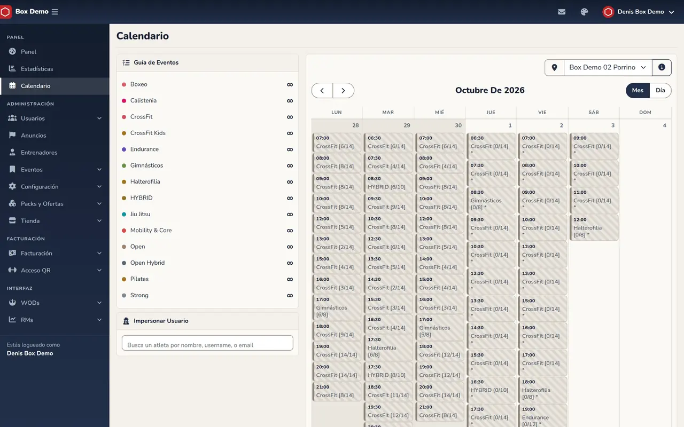
Task: Go to next month arrow
Action: (343, 91)
